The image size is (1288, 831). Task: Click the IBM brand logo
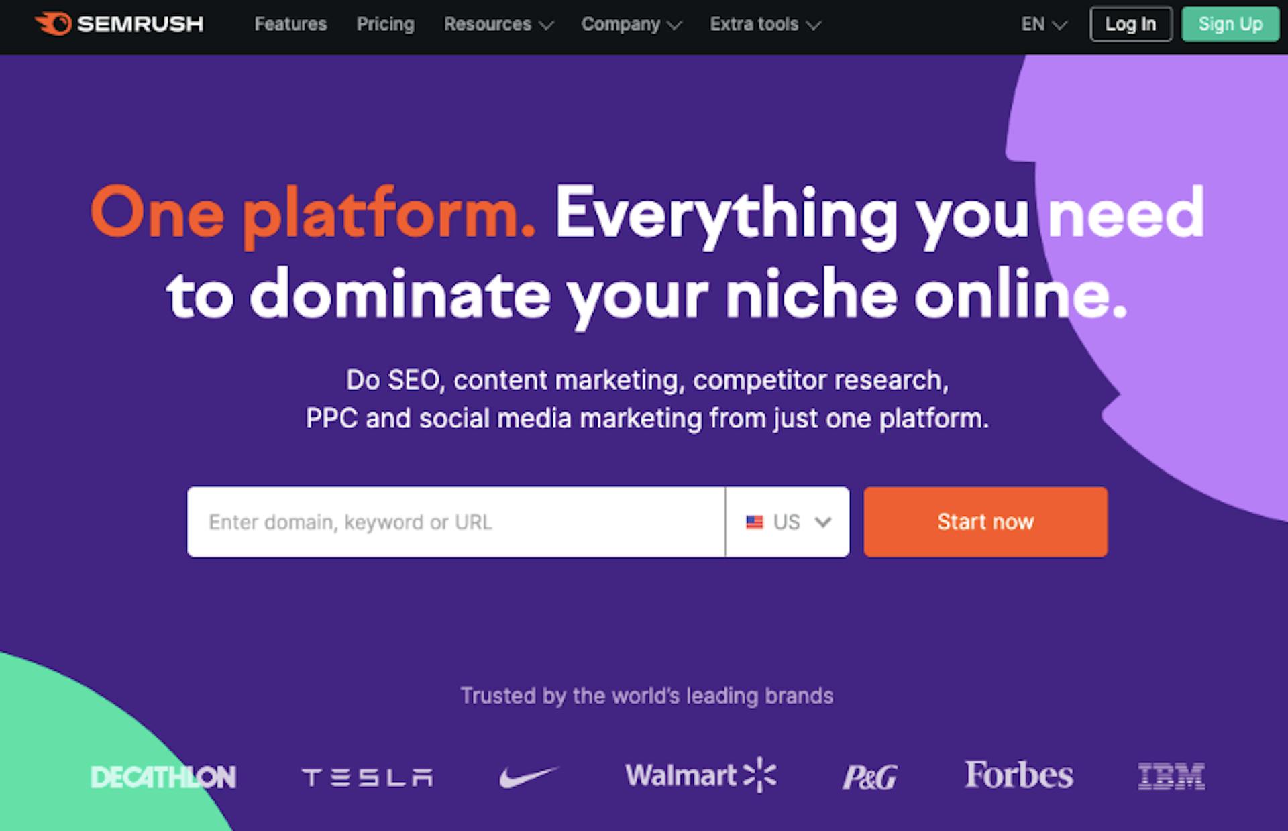pos(1171,776)
